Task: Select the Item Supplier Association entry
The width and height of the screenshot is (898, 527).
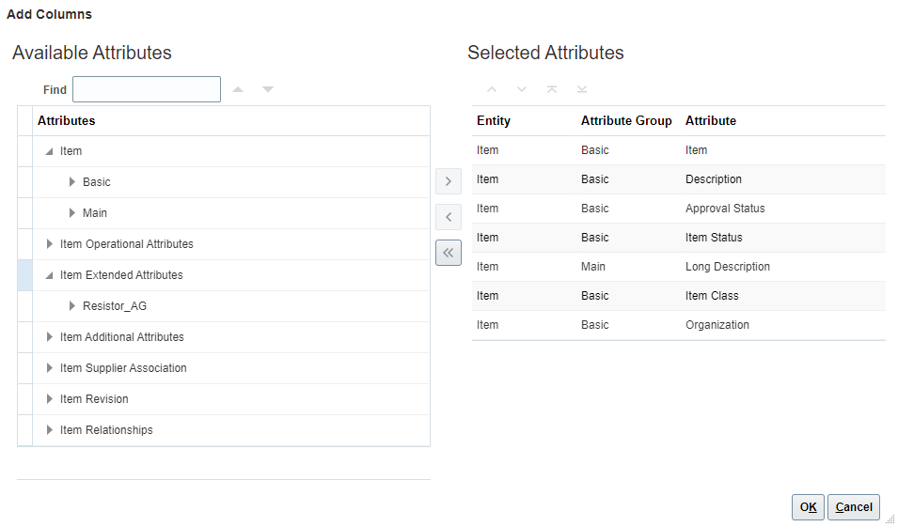Action: click(x=123, y=368)
